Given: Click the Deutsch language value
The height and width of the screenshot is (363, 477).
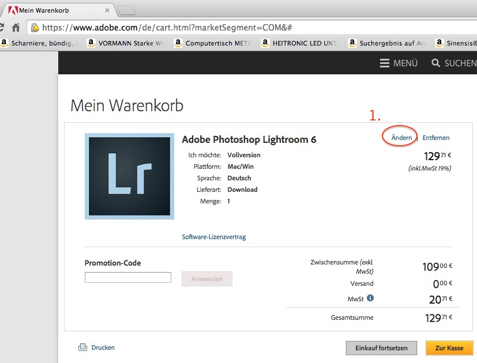Looking at the screenshot, I should coord(239,178).
